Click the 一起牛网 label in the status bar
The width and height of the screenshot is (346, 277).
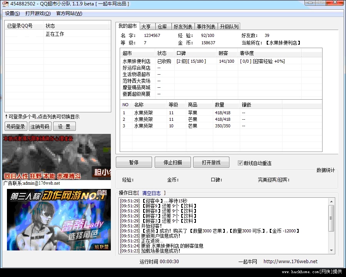pyautogui.click(x=248, y=262)
